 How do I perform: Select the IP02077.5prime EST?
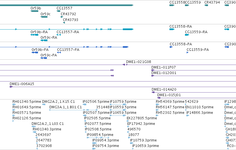click(x=85, y=127)
